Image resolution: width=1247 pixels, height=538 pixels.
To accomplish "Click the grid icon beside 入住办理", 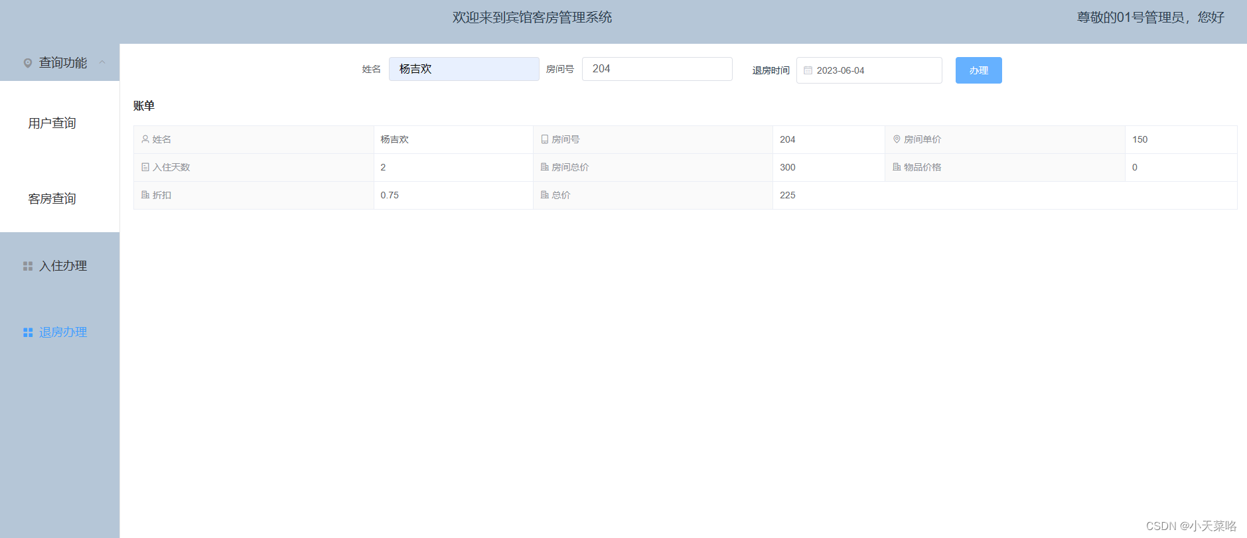I will point(28,266).
